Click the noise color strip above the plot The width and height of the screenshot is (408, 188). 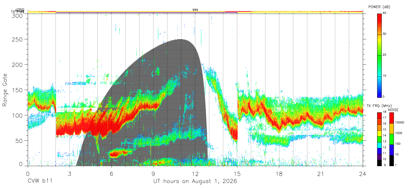coord(195,12)
